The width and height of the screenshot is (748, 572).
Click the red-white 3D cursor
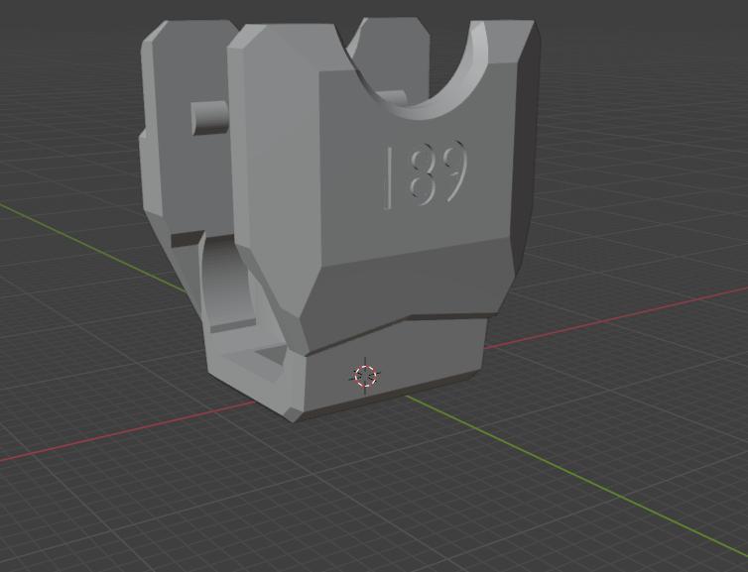coord(366,376)
